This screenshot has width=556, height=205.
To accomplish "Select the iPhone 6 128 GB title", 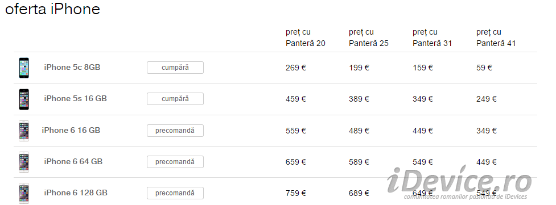I will coord(76,193).
